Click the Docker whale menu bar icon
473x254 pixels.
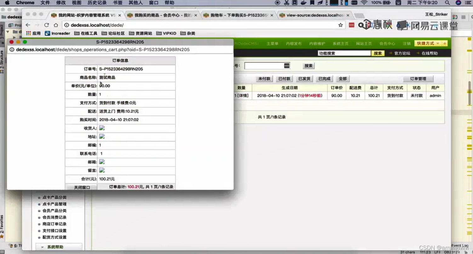point(303,3)
